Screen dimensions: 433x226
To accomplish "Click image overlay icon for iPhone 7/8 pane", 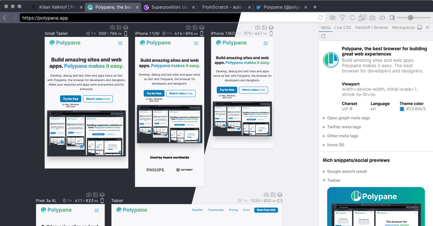I will [265, 28].
